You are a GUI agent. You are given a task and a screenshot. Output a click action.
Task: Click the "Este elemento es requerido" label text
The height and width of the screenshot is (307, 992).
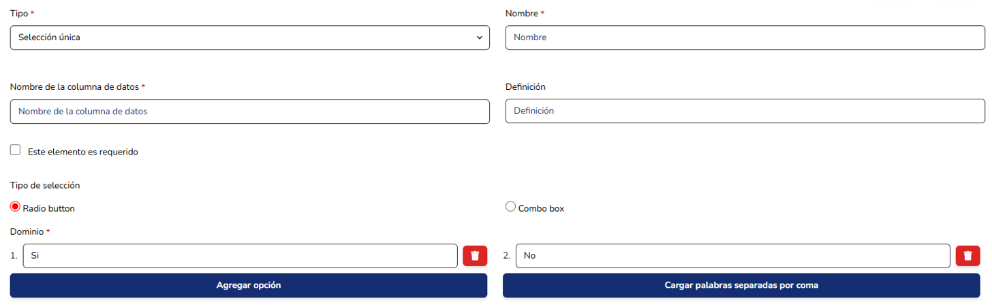83,152
